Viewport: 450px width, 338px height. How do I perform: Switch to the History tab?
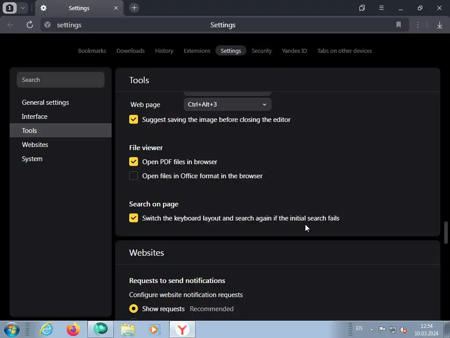tap(164, 51)
